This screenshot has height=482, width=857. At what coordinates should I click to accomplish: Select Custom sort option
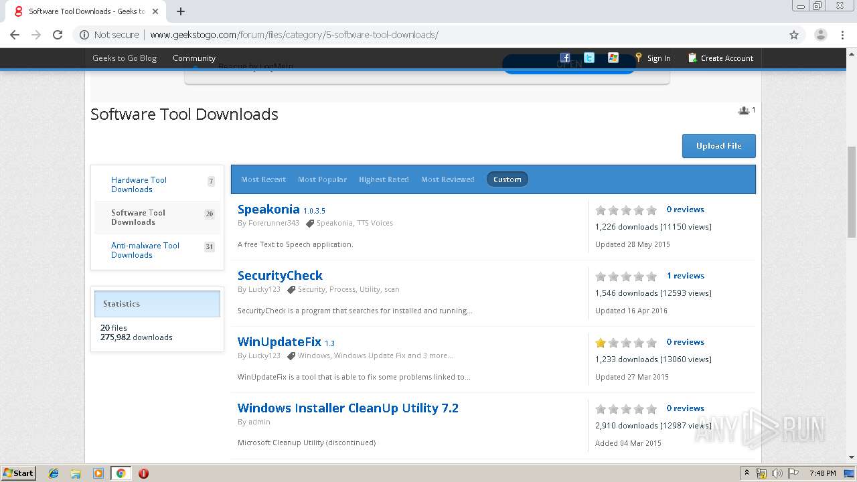(508, 179)
